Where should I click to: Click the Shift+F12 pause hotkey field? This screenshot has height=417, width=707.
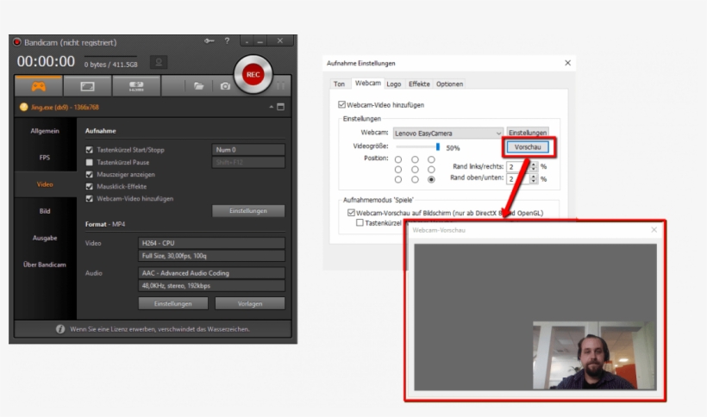(x=248, y=162)
